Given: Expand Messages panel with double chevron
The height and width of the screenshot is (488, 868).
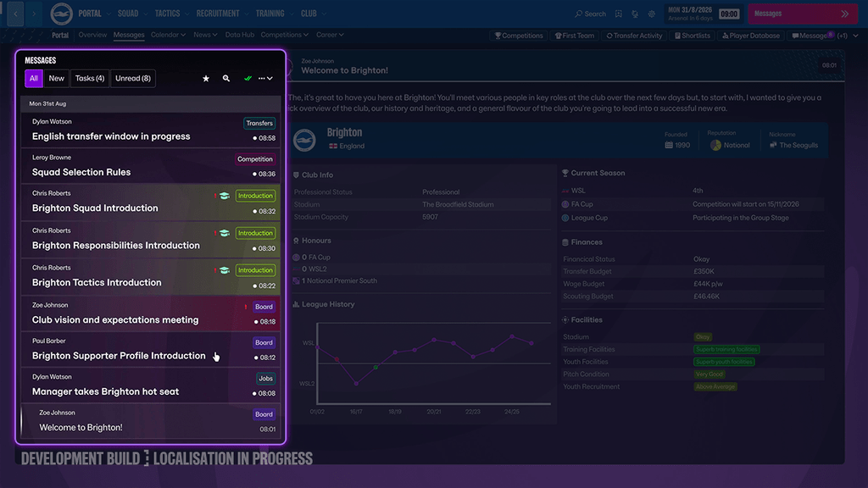Looking at the screenshot, I should pyautogui.click(x=845, y=14).
